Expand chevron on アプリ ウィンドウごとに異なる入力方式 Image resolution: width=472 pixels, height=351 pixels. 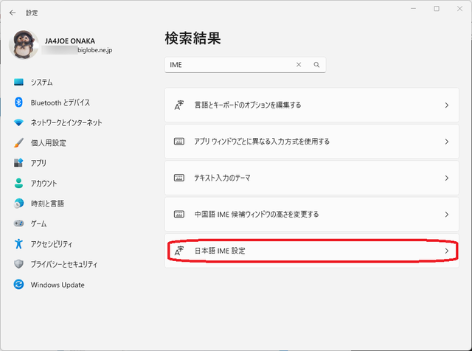pyautogui.click(x=447, y=142)
